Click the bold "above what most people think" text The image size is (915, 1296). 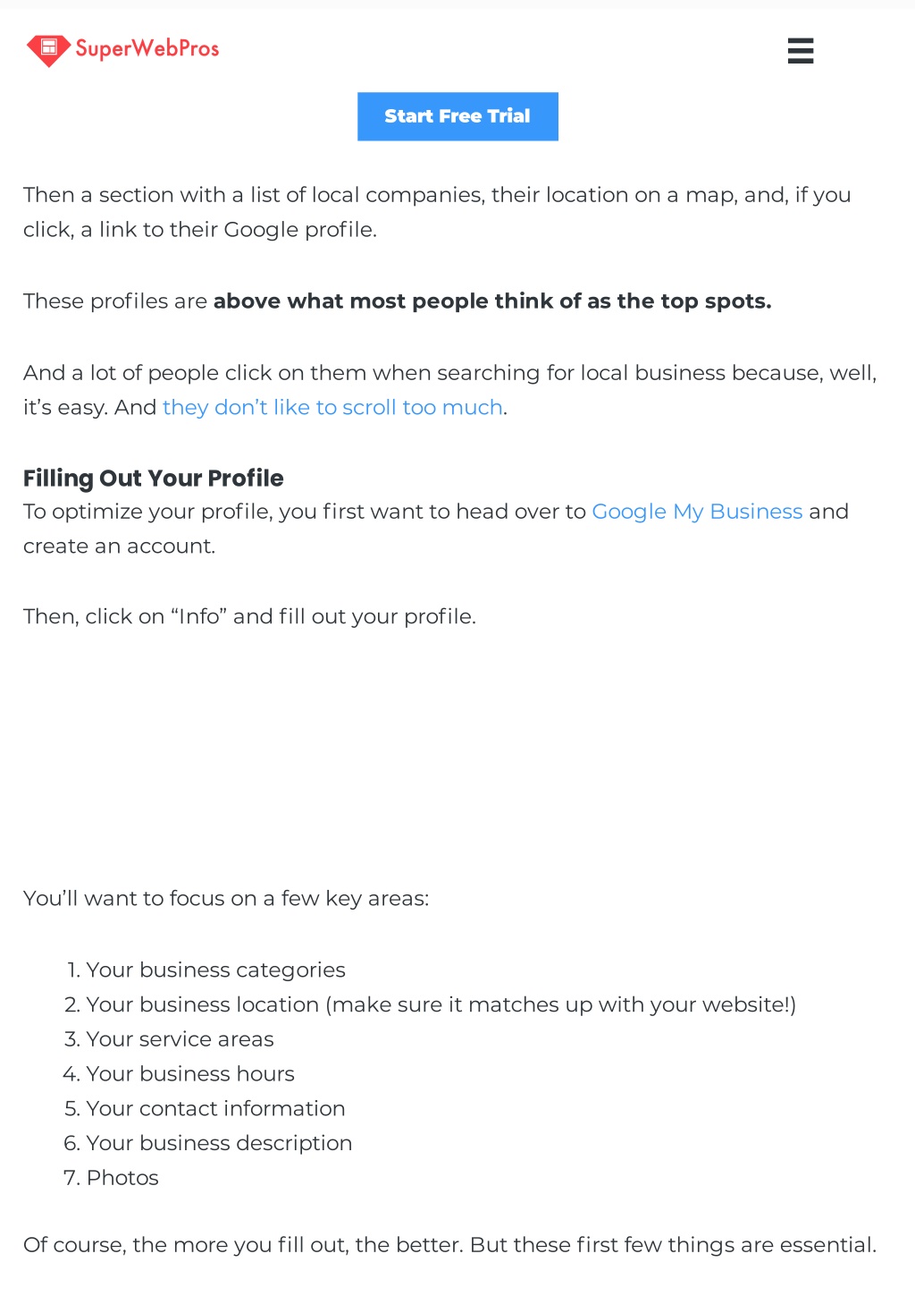click(492, 301)
